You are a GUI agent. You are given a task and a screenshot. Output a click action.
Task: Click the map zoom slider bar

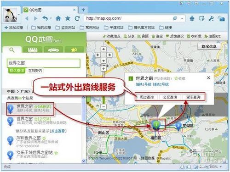tap(103, 88)
